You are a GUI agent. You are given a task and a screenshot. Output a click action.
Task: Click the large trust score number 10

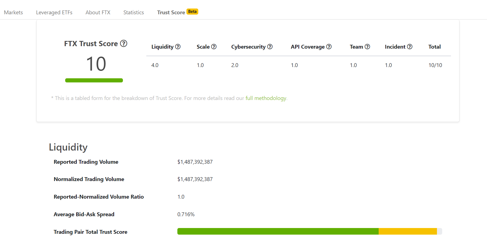[96, 64]
